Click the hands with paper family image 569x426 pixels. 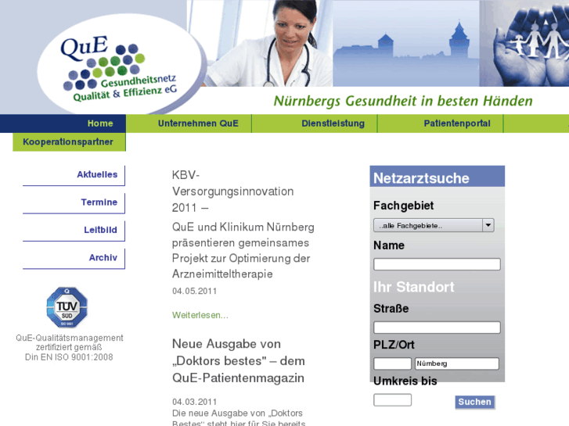click(524, 43)
